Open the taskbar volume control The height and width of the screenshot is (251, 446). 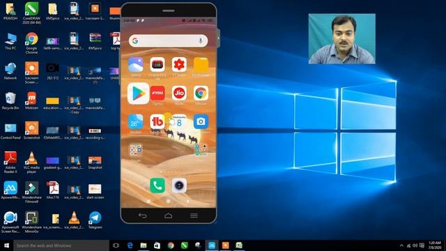coord(415,245)
